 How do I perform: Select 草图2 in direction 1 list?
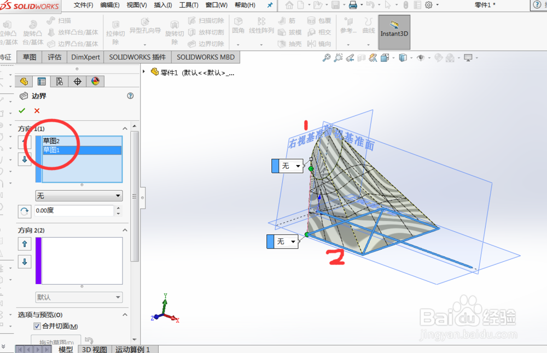click(x=82, y=141)
